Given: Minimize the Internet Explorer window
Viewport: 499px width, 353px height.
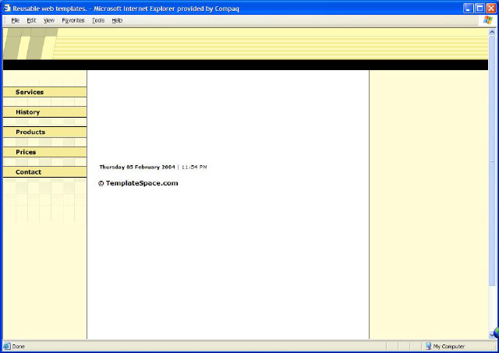Looking at the screenshot, I should point(468,7).
